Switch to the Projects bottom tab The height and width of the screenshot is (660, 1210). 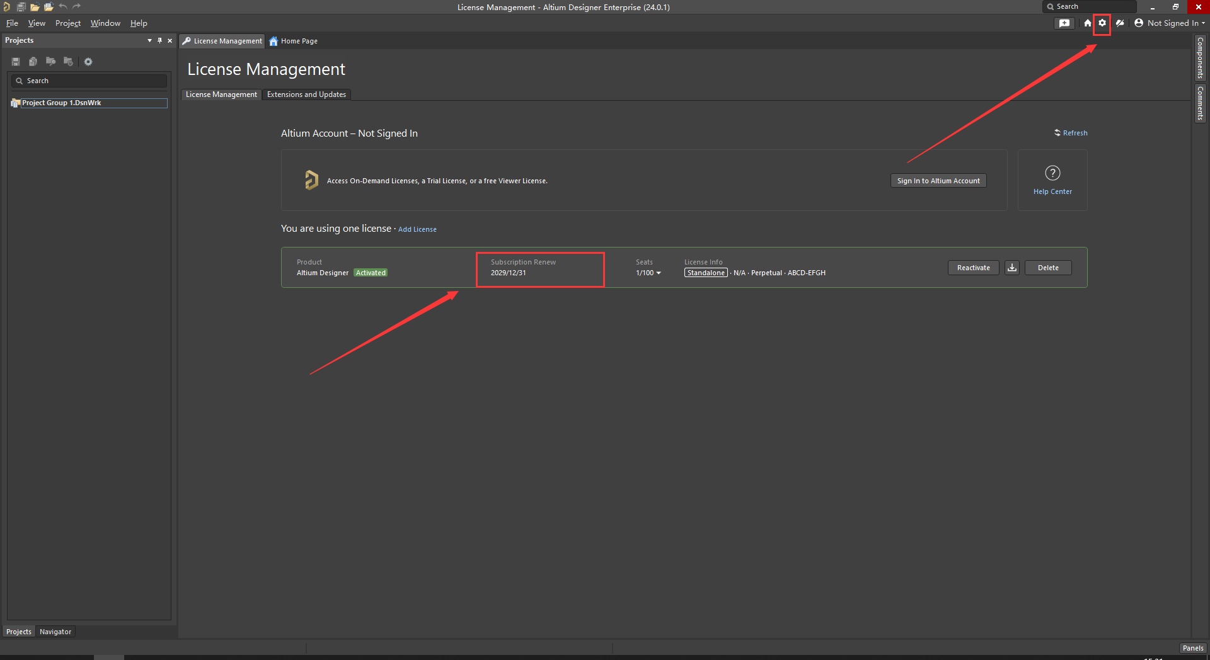(x=19, y=632)
